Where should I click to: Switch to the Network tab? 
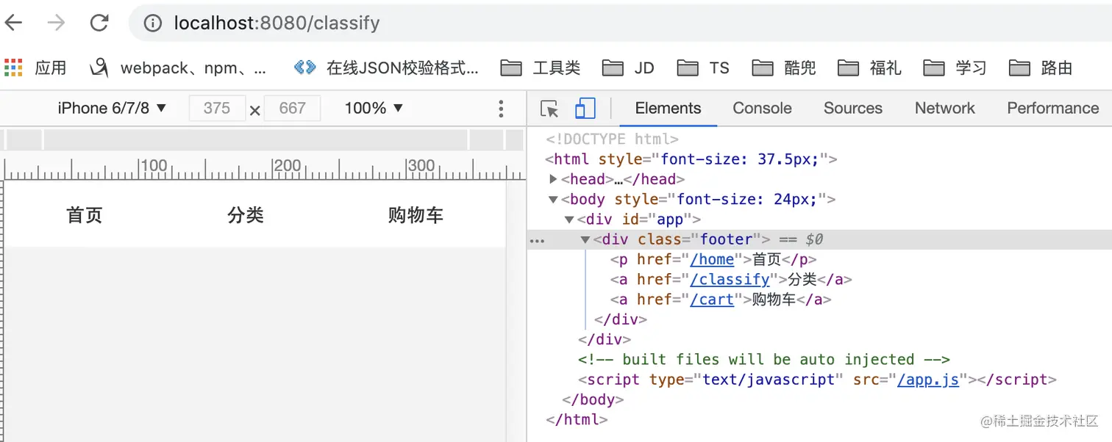[x=944, y=108]
